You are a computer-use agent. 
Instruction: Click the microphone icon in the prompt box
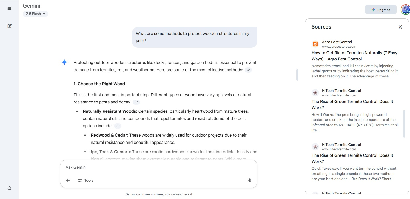pyautogui.click(x=250, y=180)
